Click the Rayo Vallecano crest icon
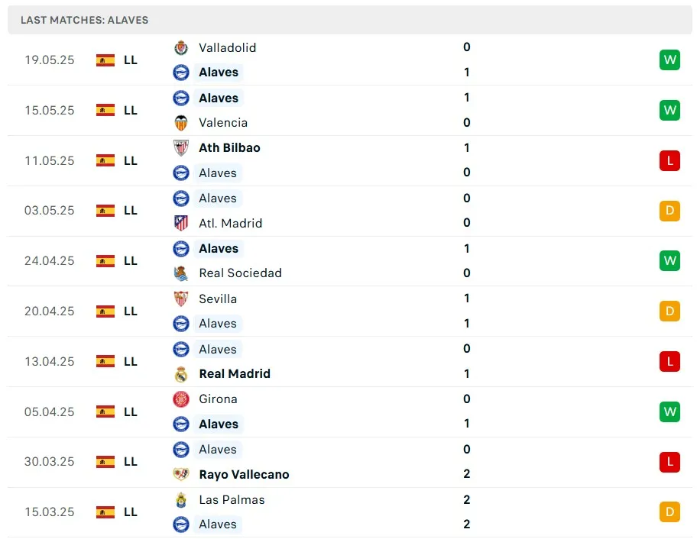The height and width of the screenshot is (539, 697). point(181,474)
